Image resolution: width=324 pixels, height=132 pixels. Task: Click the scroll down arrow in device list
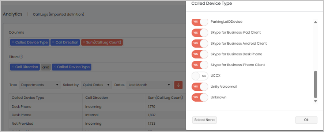315,101
